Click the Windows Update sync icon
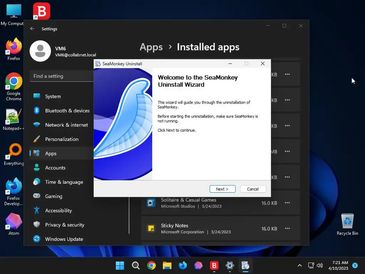The width and height of the screenshot is (365, 274). (37, 239)
